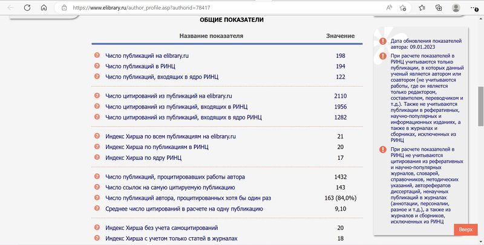484x245 pixels.
Task: Click citation count value 1956
Action: (341, 107)
